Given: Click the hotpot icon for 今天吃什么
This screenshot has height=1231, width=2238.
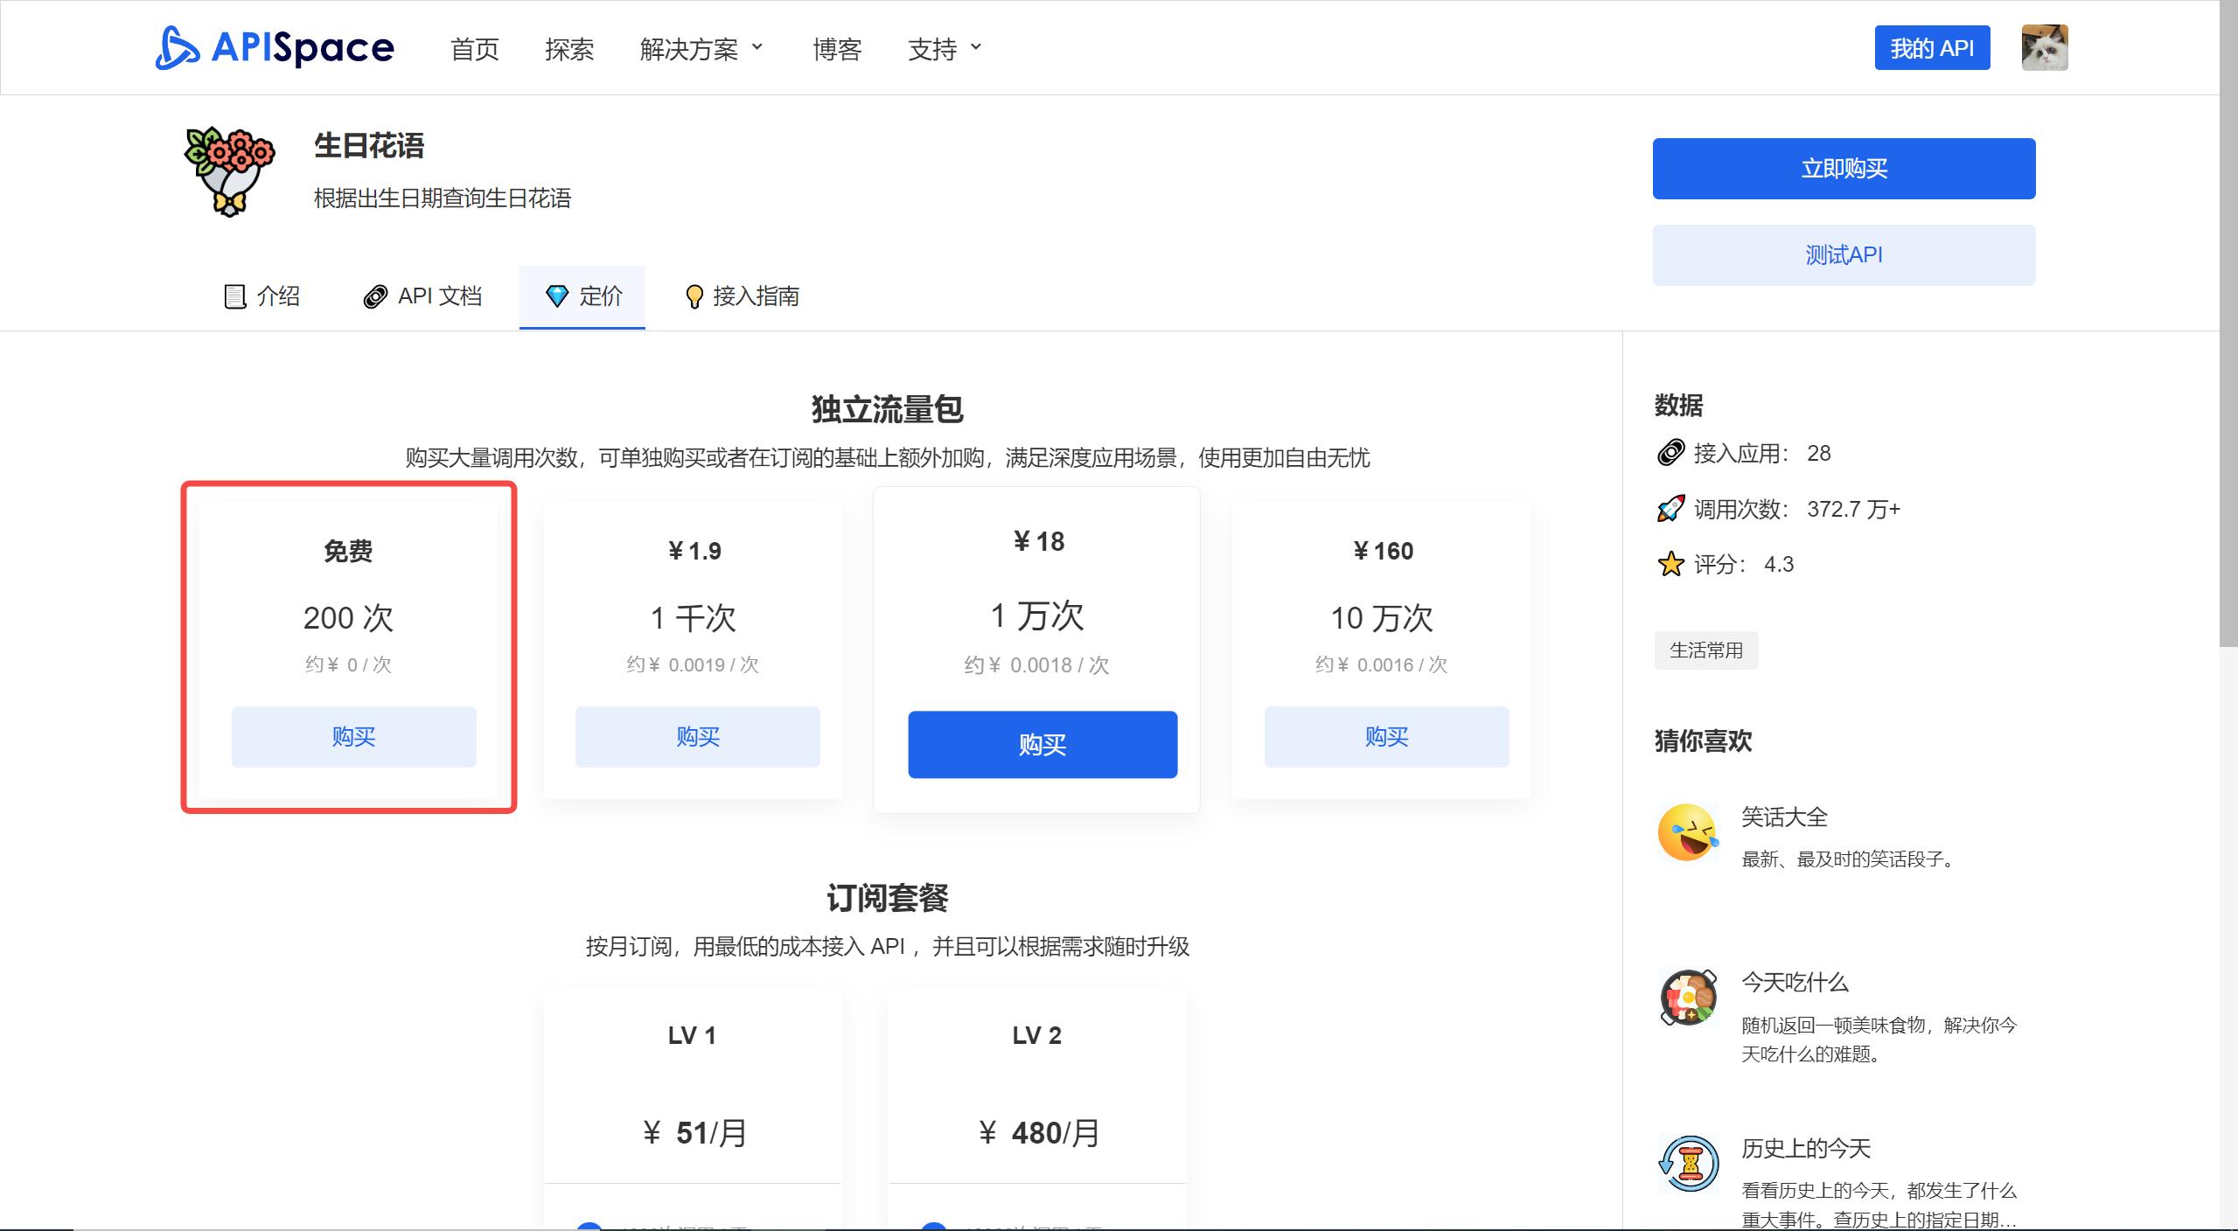Looking at the screenshot, I should coord(1688,997).
